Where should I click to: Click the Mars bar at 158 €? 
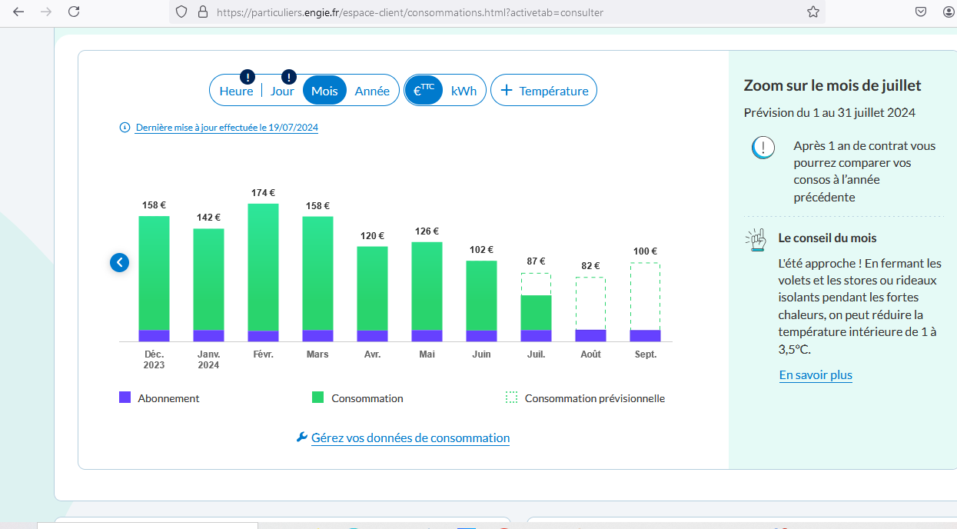[317, 278]
